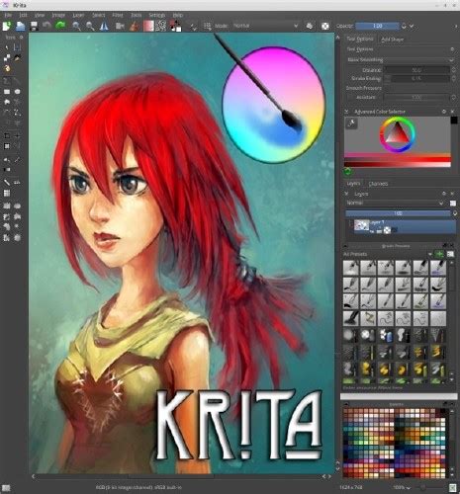Click the Open document toolbar icon
460x494 pixels.
point(21,26)
